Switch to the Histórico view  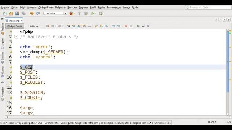33,26
